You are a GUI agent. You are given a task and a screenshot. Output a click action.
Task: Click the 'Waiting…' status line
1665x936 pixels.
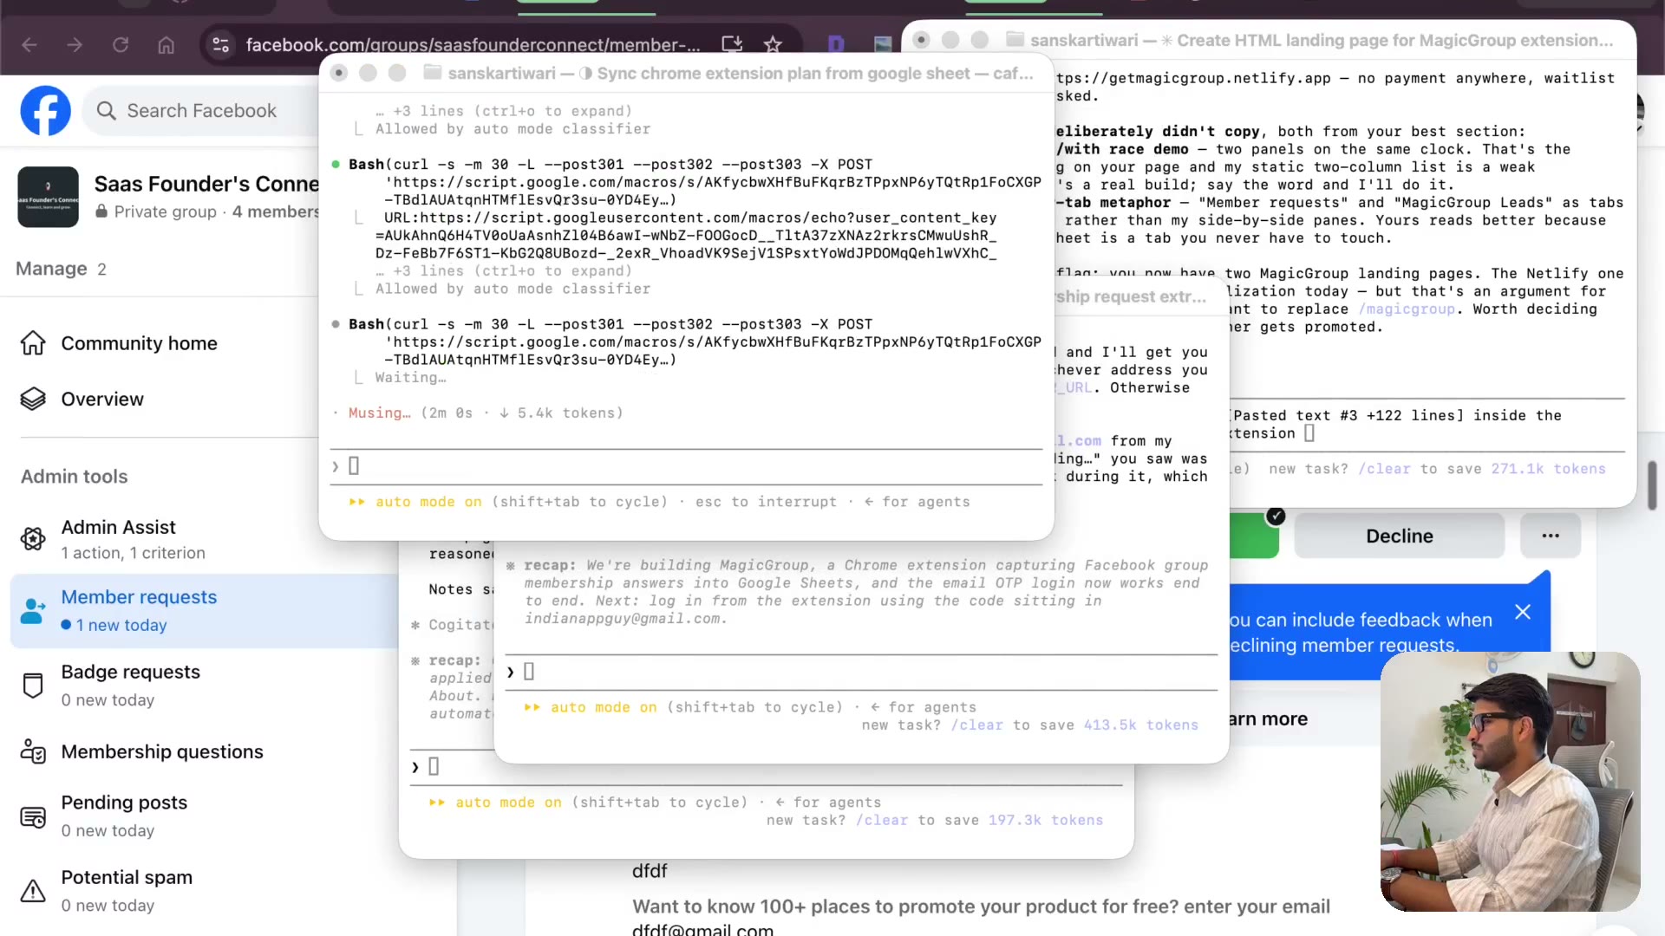tap(410, 378)
